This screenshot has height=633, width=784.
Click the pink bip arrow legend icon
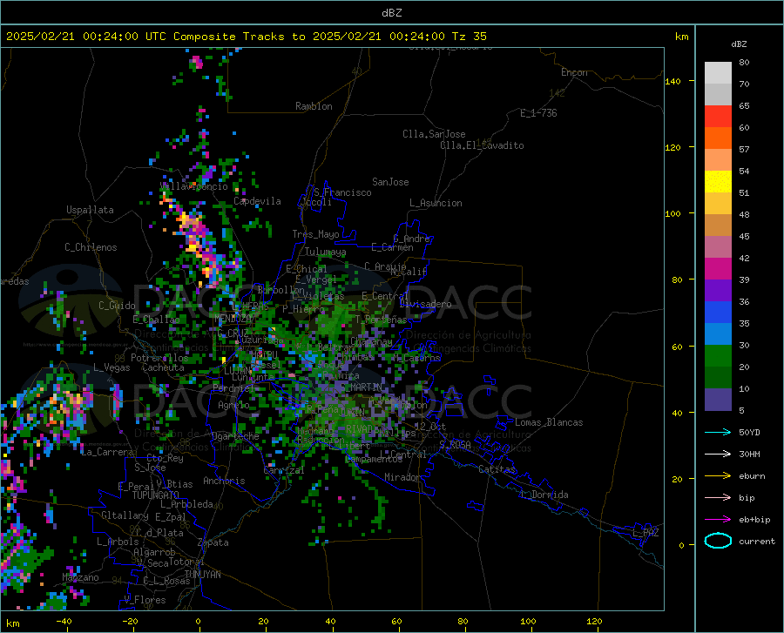click(x=718, y=497)
